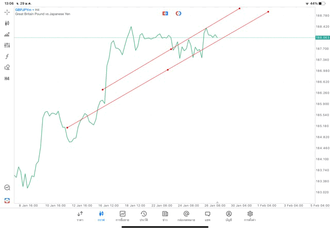This screenshot has height=230, width=330.
Task: Open the trade bars icon in sidebar
Action: click(x=7, y=34)
